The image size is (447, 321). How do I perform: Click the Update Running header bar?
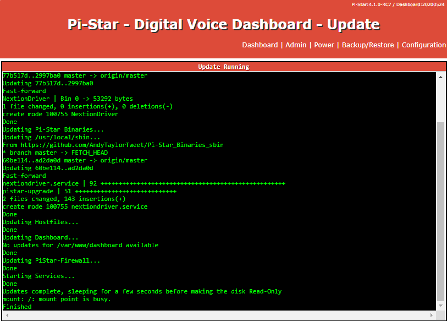[223, 67]
